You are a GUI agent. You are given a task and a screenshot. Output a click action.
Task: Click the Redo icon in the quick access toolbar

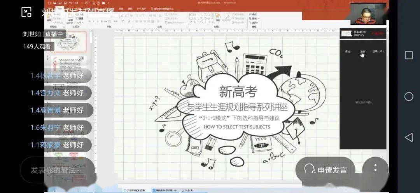coord(76,3)
